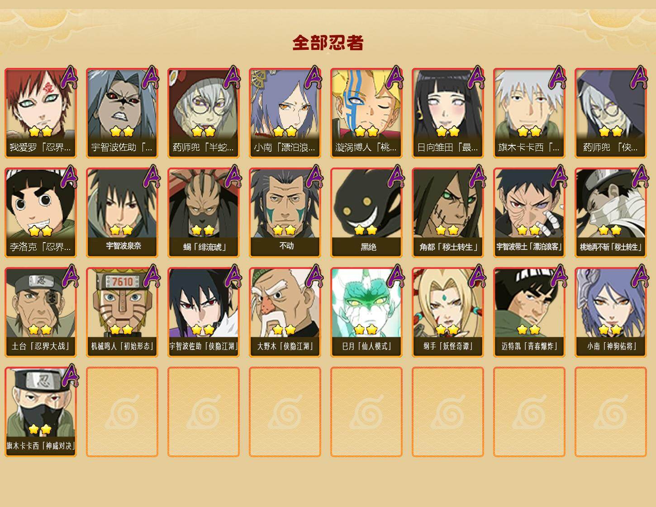
Task: Pick 旗木卡卡西「神威对决」 card
Action: tap(40, 411)
